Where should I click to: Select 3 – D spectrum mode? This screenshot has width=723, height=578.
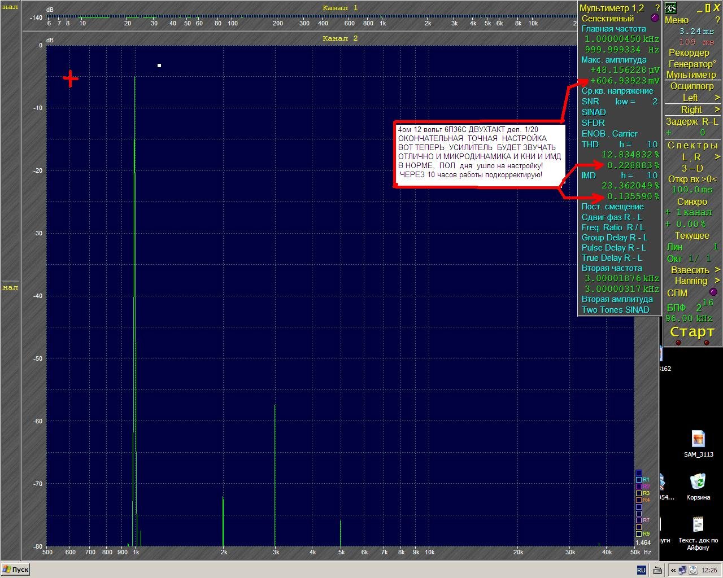tap(692, 168)
